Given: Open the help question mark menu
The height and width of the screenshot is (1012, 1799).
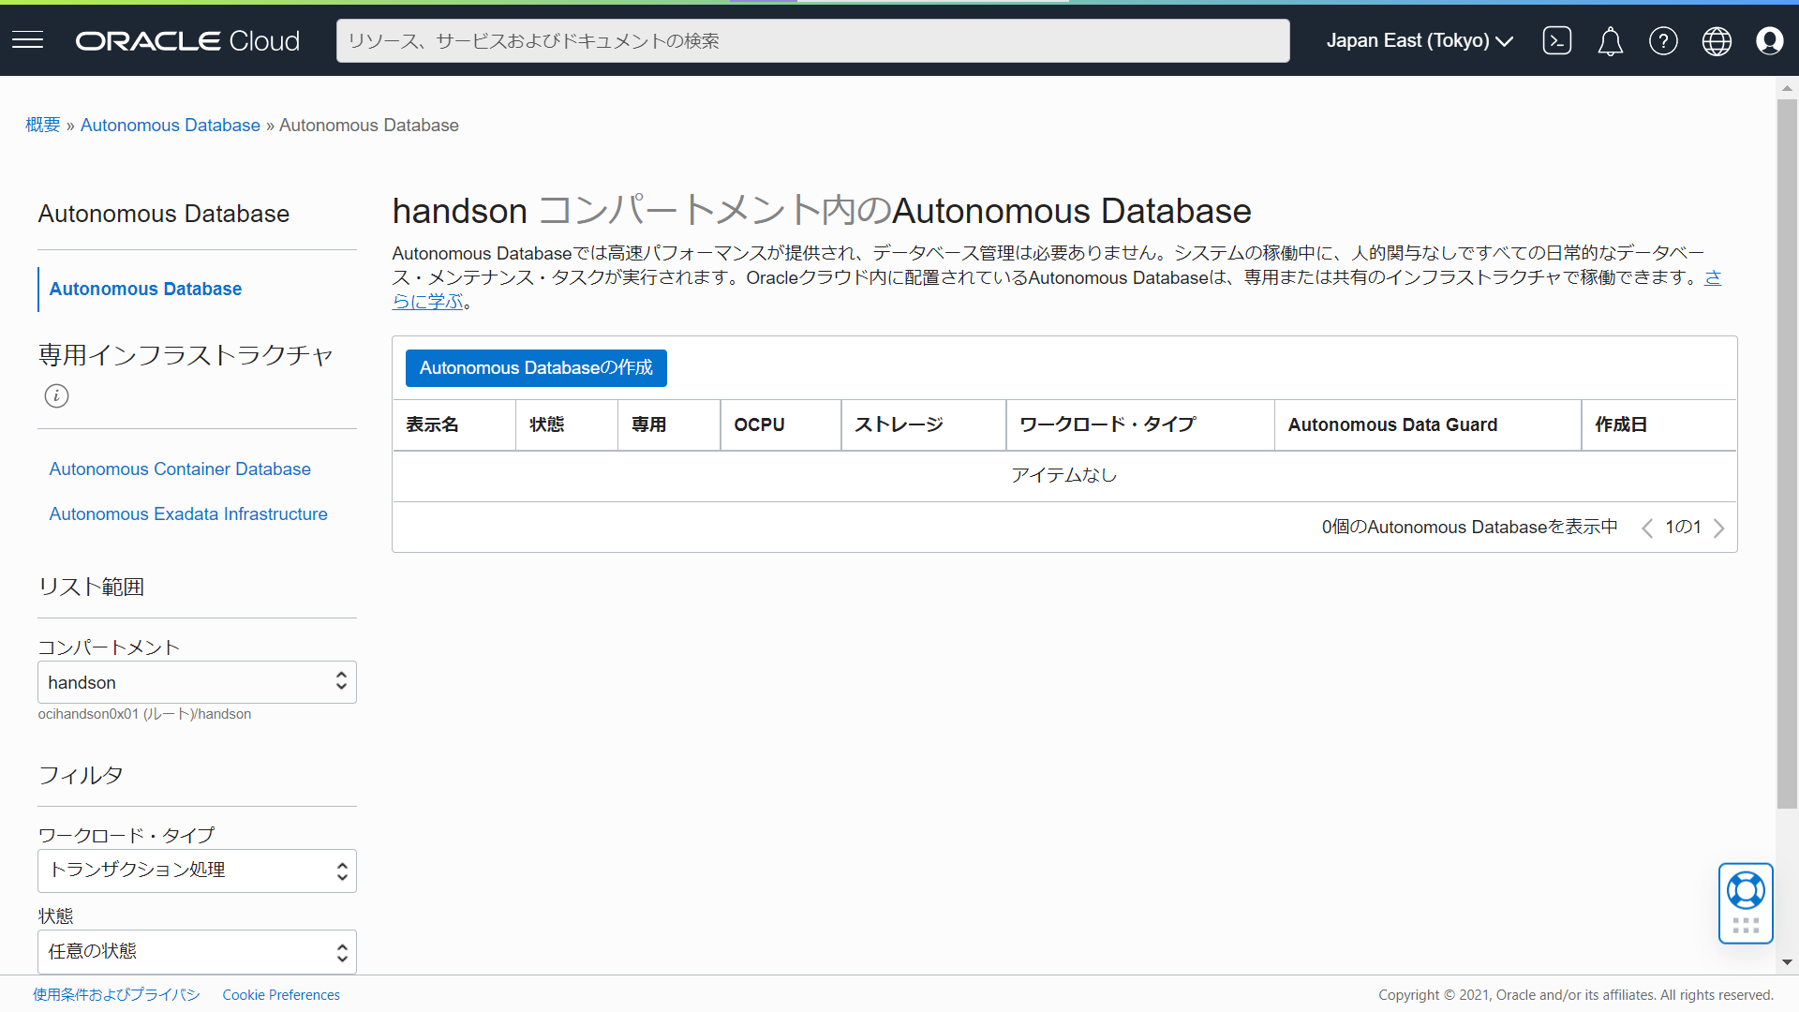Looking at the screenshot, I should [x=1663, y=40].
